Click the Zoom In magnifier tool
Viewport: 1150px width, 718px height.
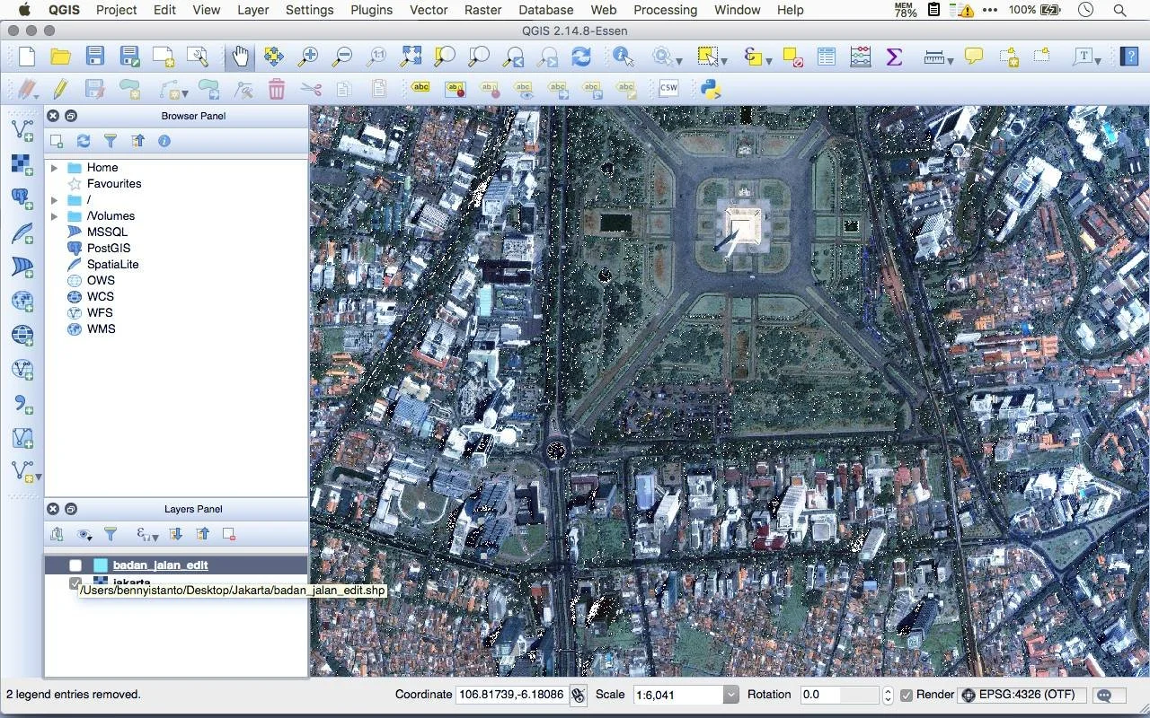308,57
